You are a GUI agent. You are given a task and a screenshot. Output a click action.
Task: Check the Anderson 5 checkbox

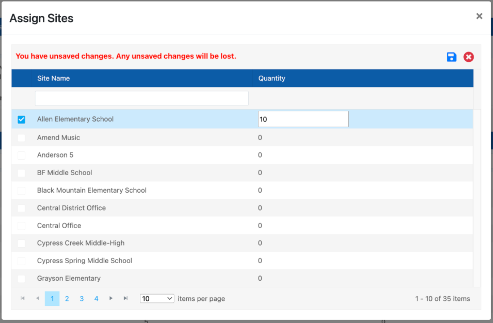coord(21,155)
